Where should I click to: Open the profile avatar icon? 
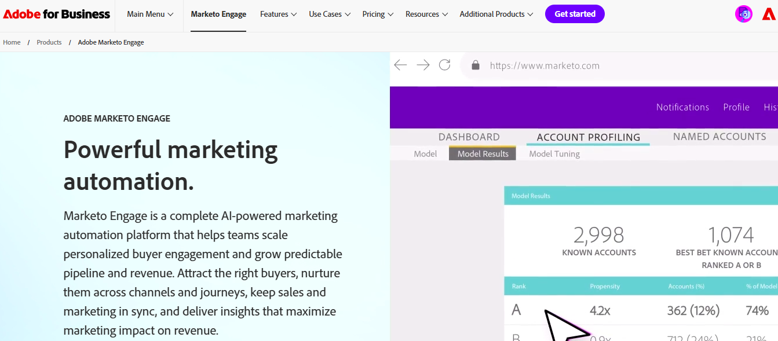(x=743, y=14)
